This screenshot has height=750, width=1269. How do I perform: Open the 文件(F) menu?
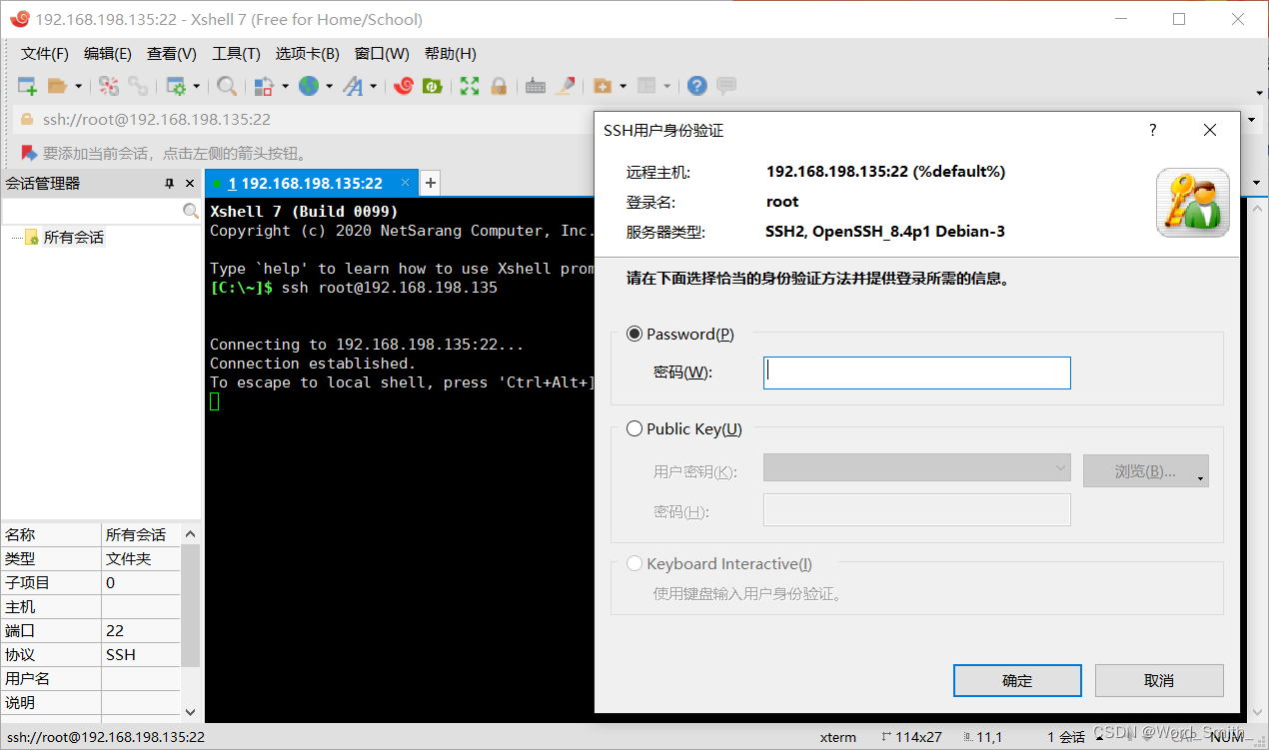pos(44,53)
